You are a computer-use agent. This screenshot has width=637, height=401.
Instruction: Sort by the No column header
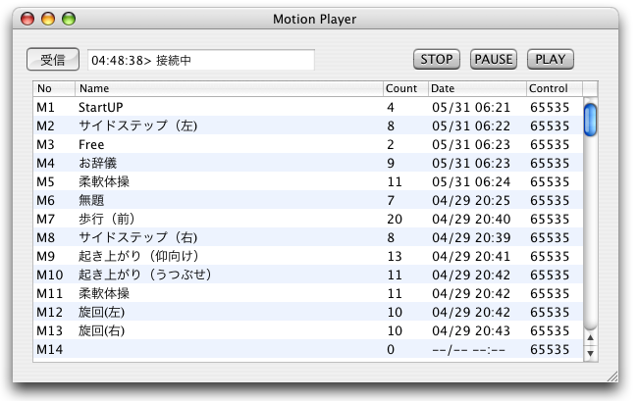[54, 88]
